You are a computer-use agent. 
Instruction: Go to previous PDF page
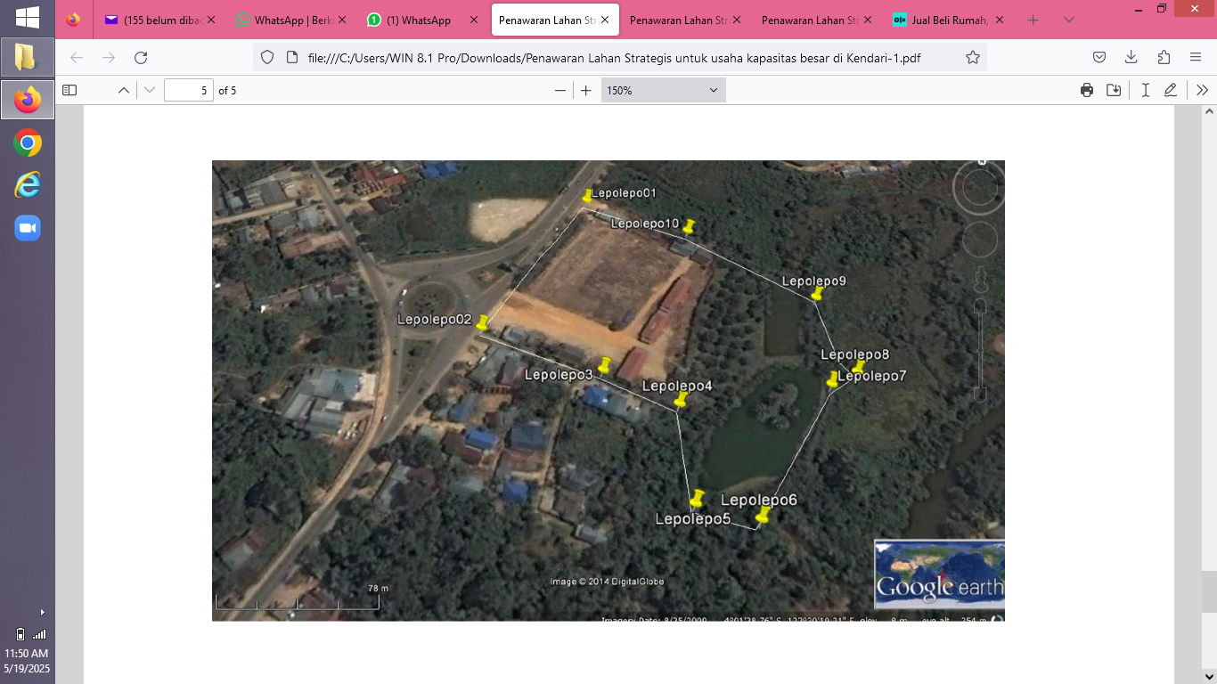pyautogui.click(x=124, y=90)
